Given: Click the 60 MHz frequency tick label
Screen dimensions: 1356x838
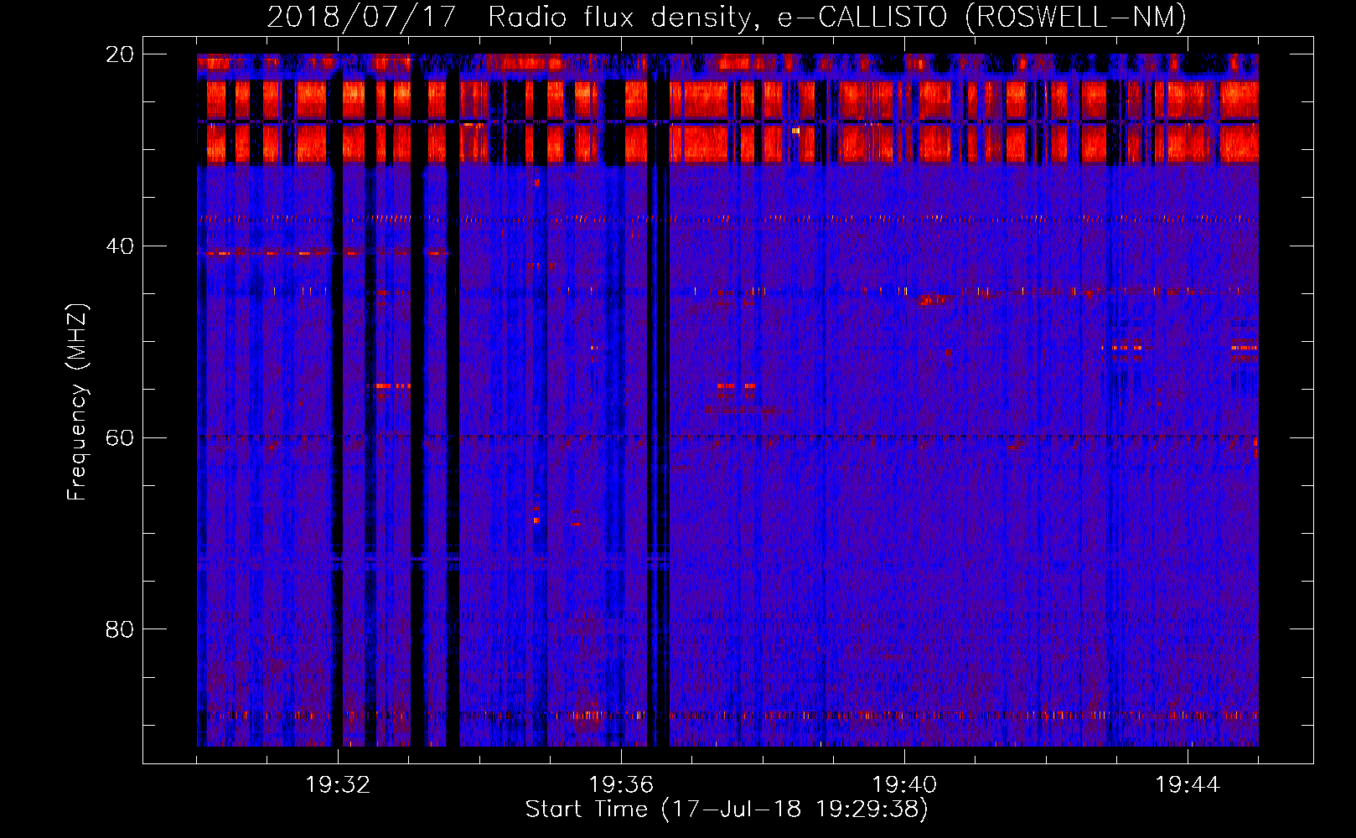Looking at the screenshot, I should [x=120, y=438].
